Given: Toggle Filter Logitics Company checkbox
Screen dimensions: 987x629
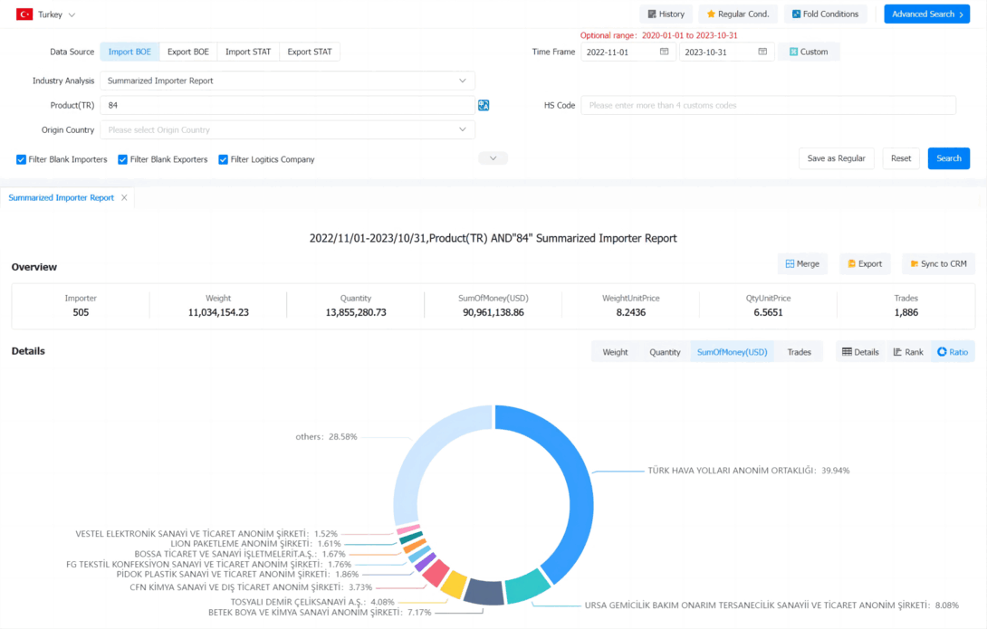Looking at the screenshot, I should click(x=223, y=160).
